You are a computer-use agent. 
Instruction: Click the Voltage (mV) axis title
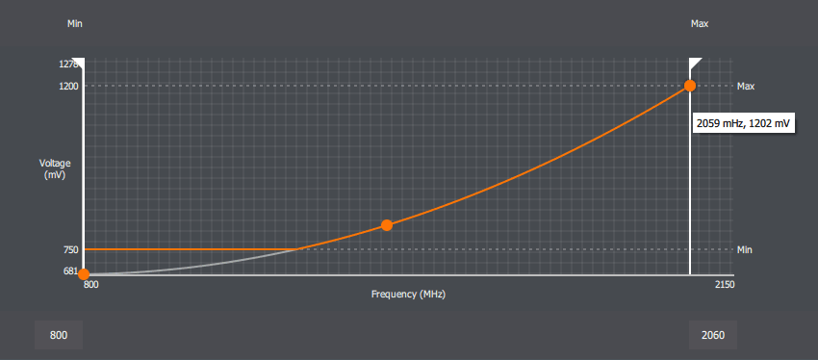[x=55, y=169]
